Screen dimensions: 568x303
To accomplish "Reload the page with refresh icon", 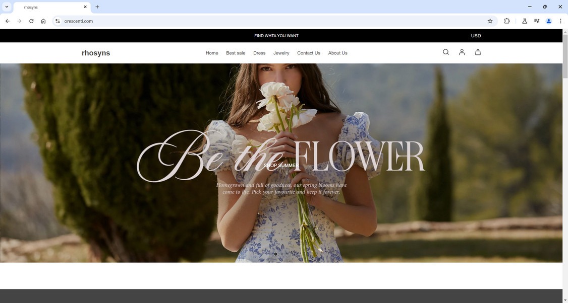I will click(x=31, y=21).
